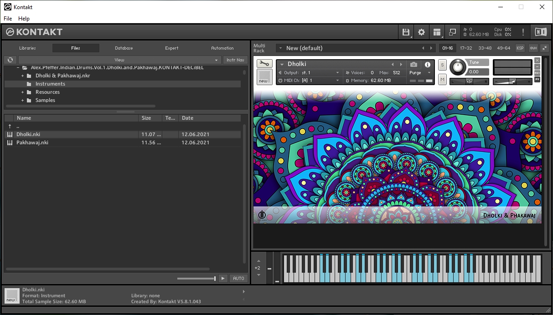Click the refresh icon in the browser
Viewport: 553px width, 315px height.
click(10, 60)
